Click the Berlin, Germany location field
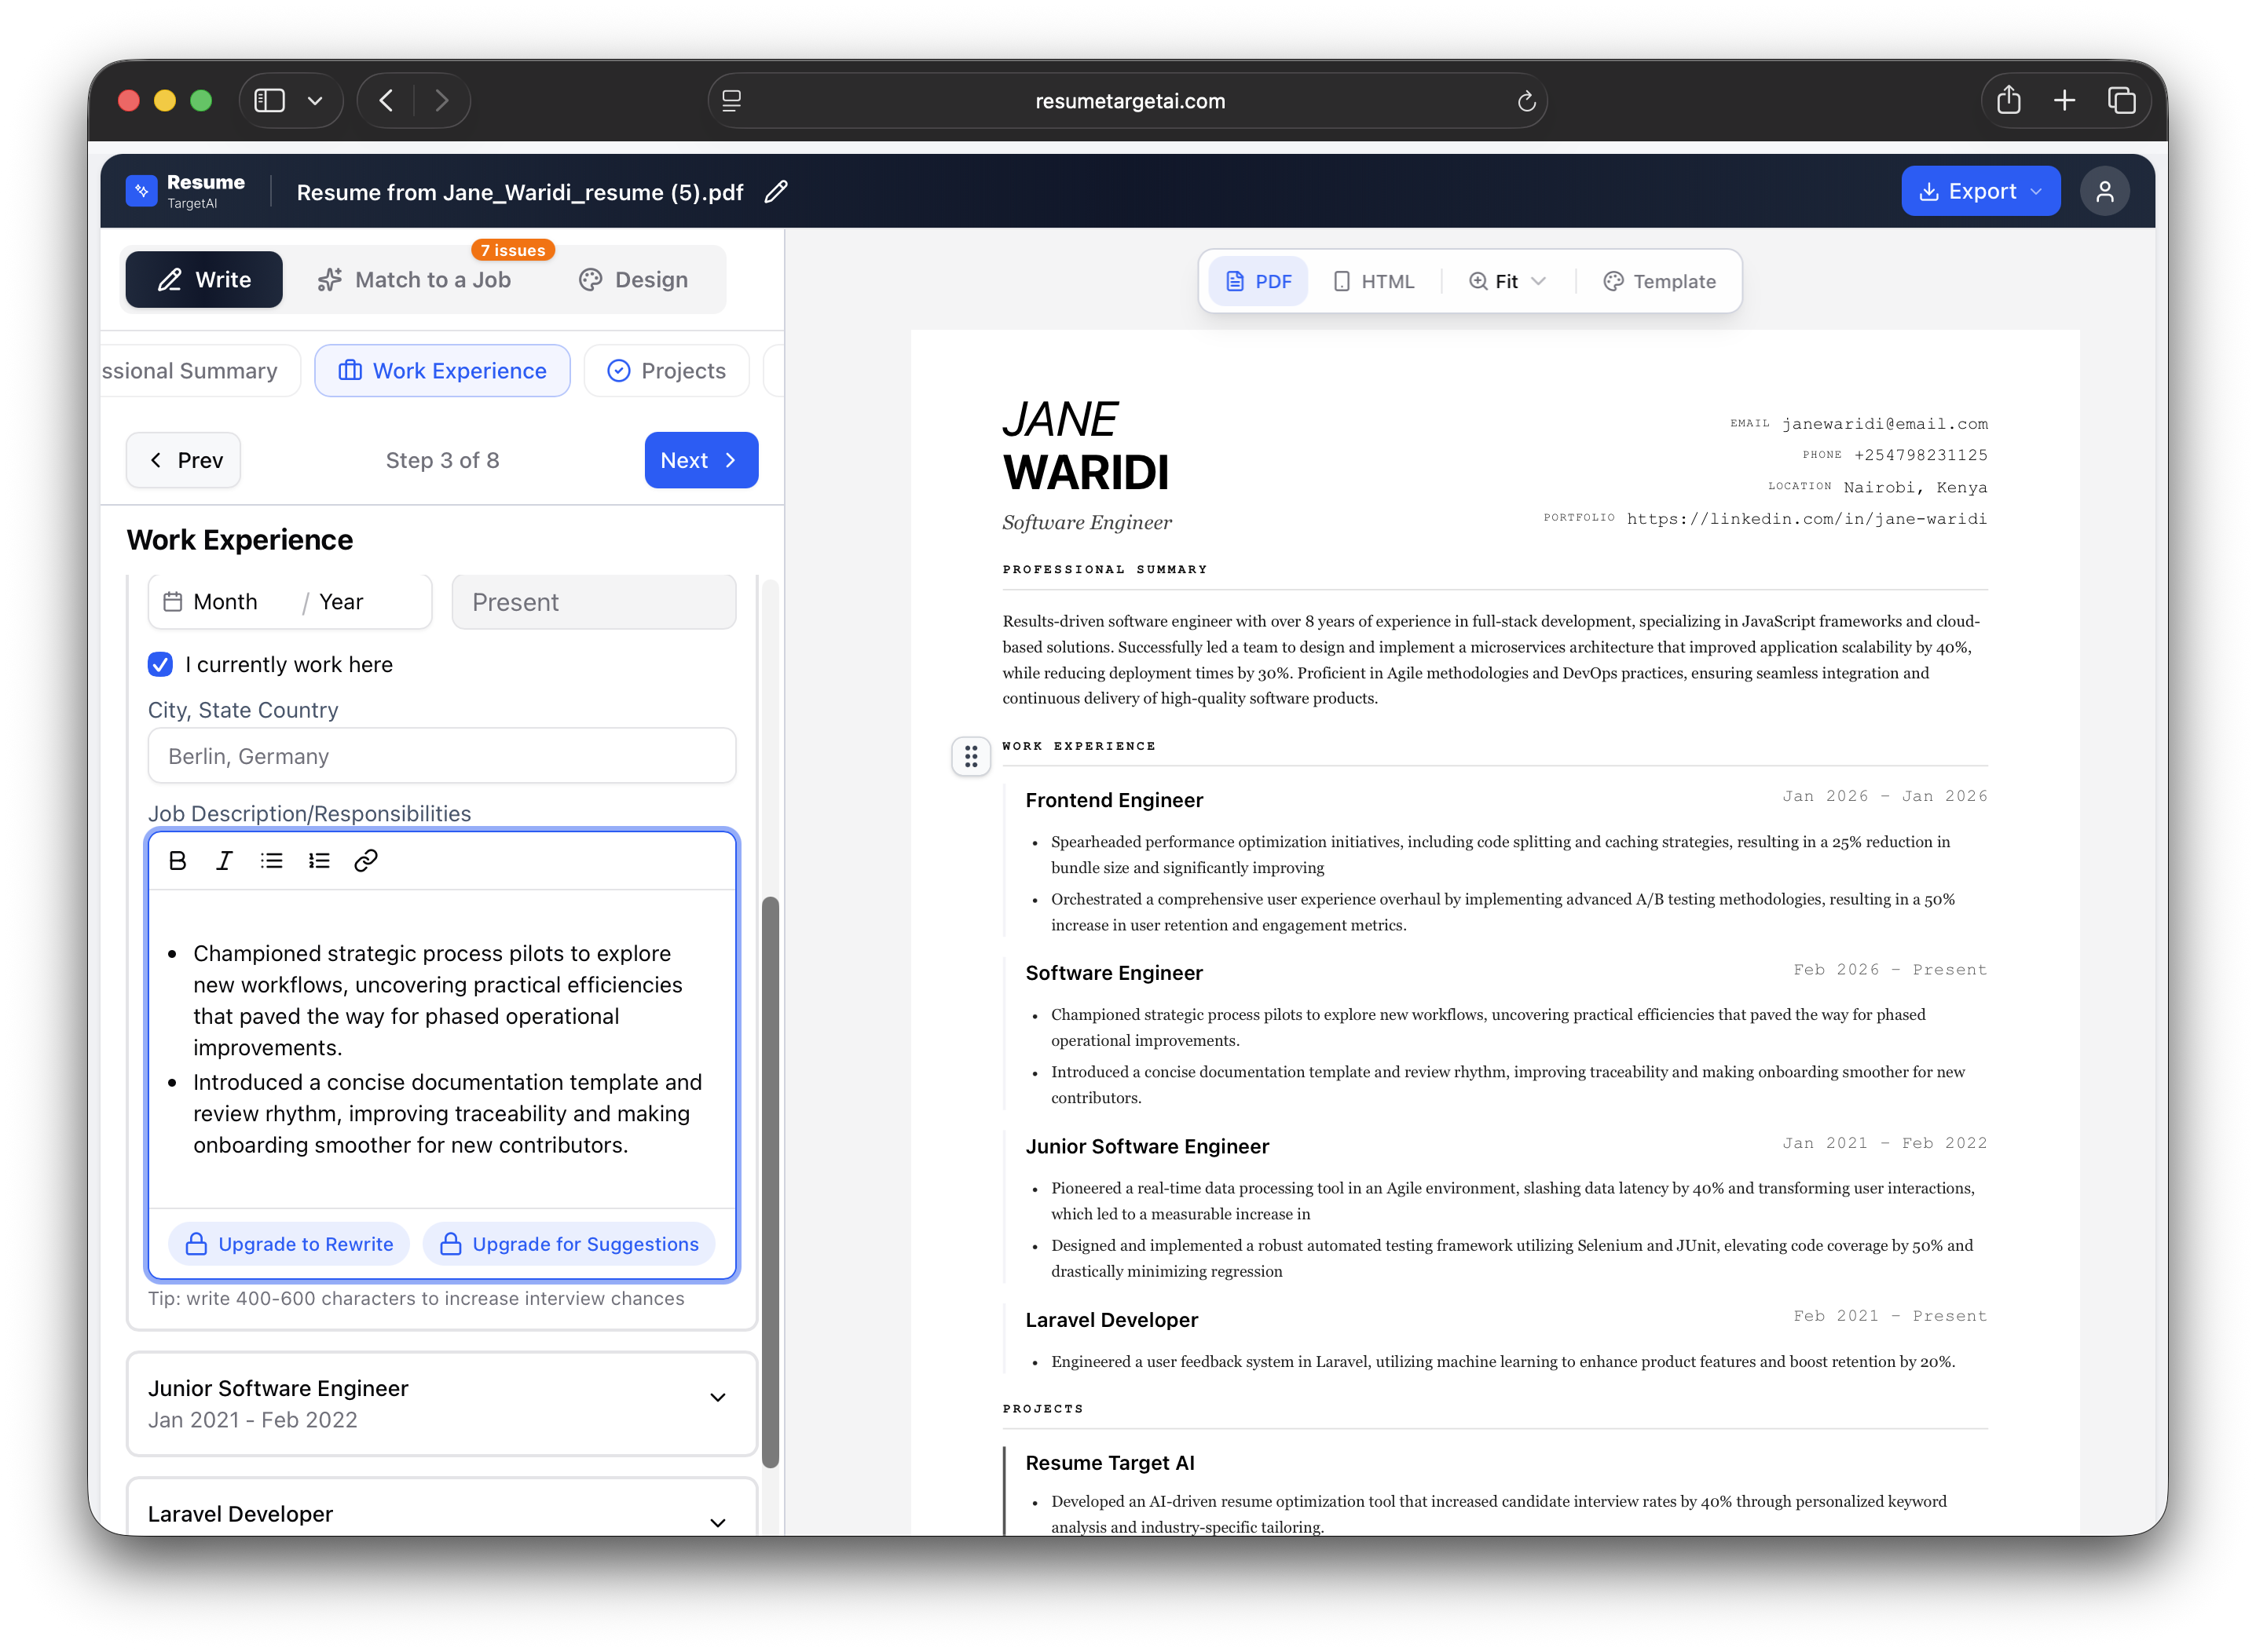Screen dimensions: 2256x1652 point(441,756)
